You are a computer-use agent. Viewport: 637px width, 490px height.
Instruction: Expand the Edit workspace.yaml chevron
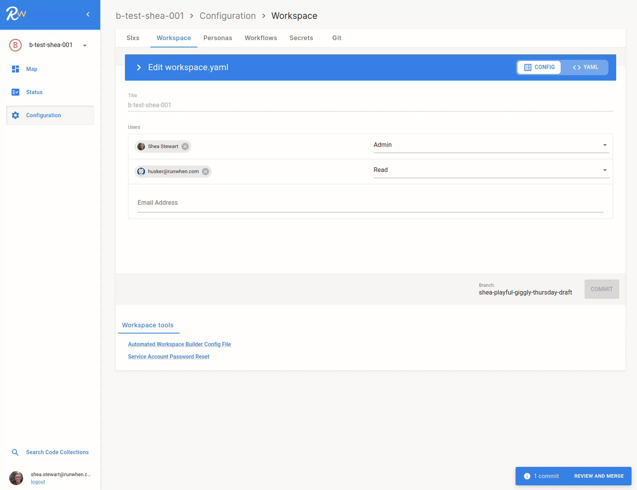[x=139, y=67]
